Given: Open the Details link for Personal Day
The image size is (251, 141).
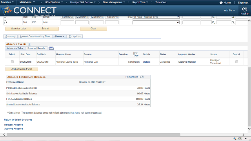Looking at the screenshot, I should (x=147, y=62).
